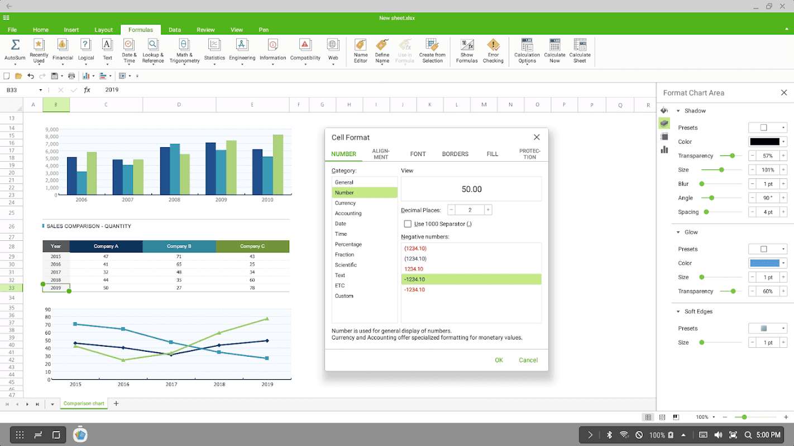Image resolution: width=794 pixels, height=446 pixels.
Task: Open the Insert ribbon tab
Action: tap(71, 30)
